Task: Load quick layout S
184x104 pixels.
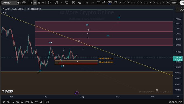Action: [159, 3]
